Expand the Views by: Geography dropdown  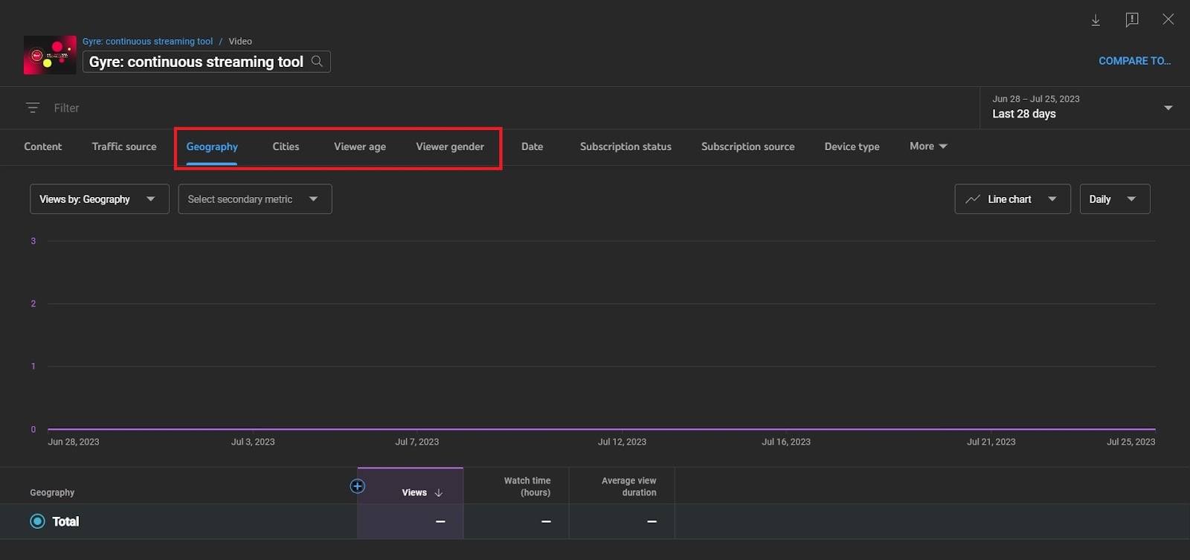point(100,199)
